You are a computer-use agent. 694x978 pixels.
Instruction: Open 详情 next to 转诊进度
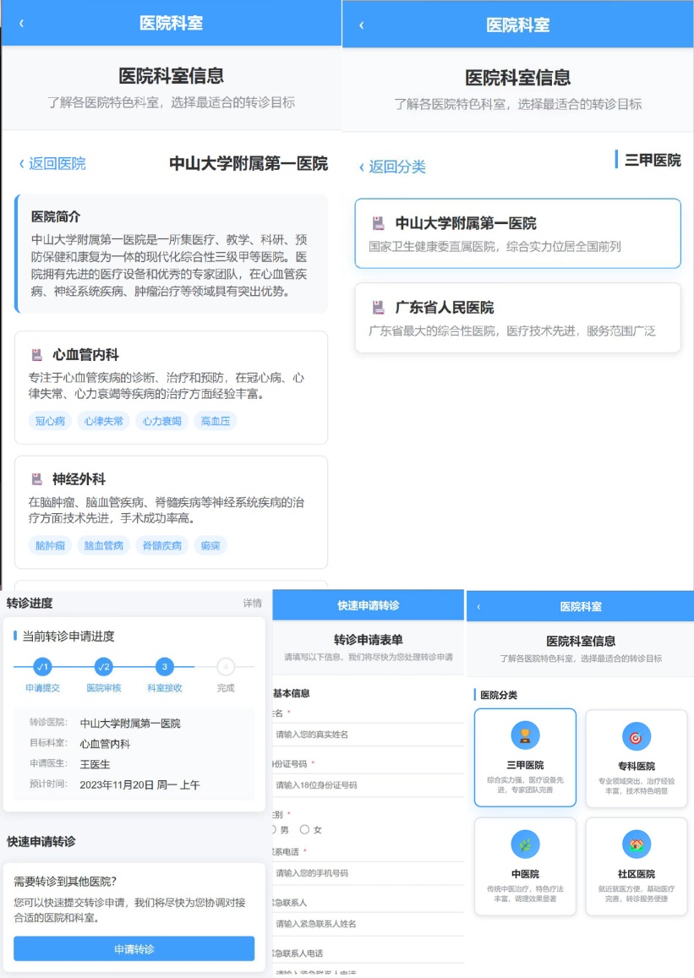pyautogui.click(x=252, y=604)
